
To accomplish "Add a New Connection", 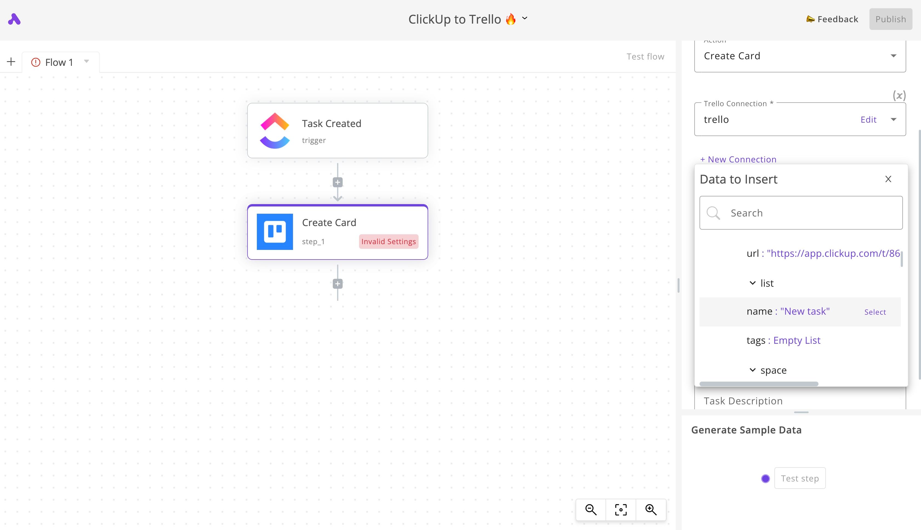I will 738,159.
